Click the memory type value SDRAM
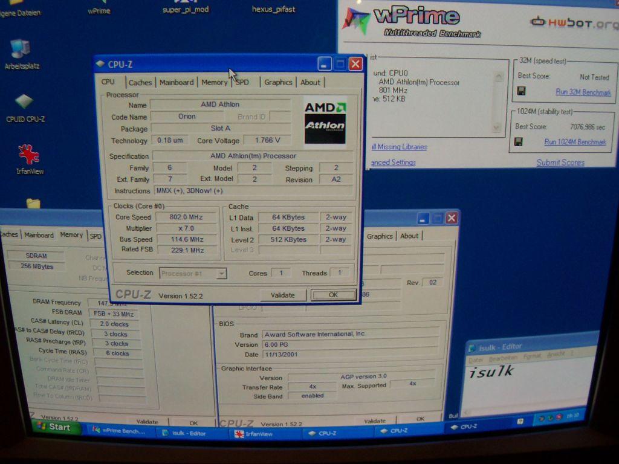Screen dimensions: 619x464 pyautogui.click(x=36, y=256)
